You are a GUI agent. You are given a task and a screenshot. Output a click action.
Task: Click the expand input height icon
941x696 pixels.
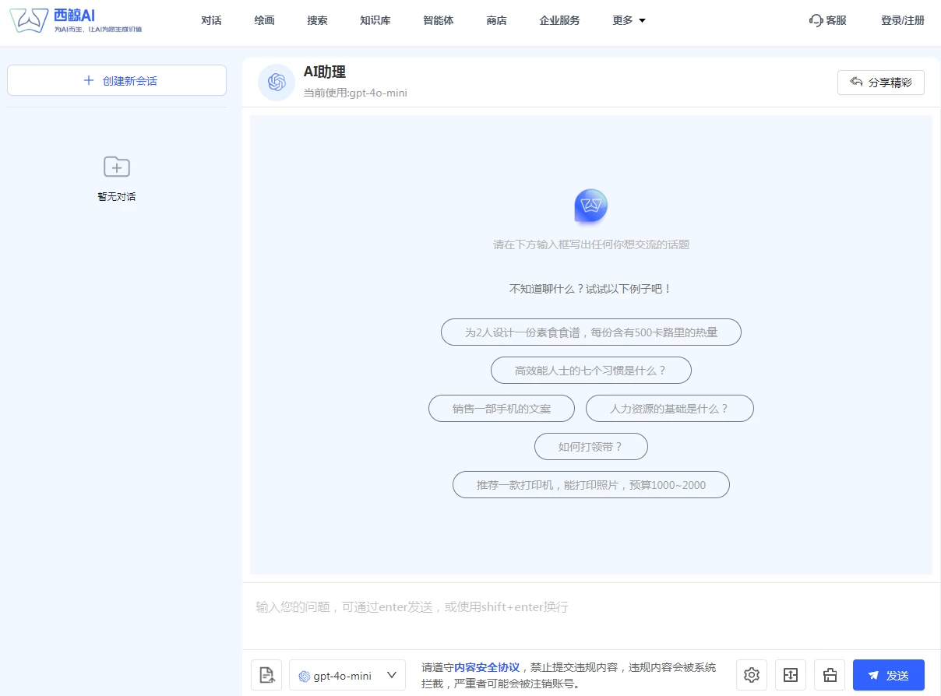[790, 675]
